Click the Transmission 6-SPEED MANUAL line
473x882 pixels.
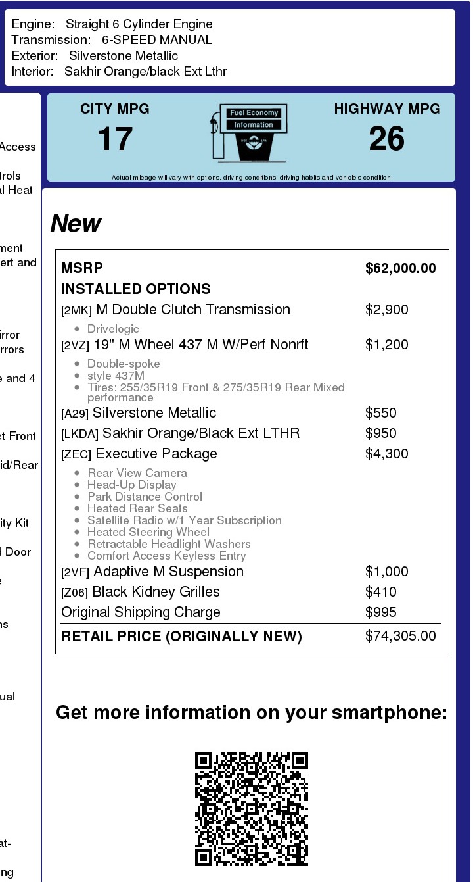point(112,40)
